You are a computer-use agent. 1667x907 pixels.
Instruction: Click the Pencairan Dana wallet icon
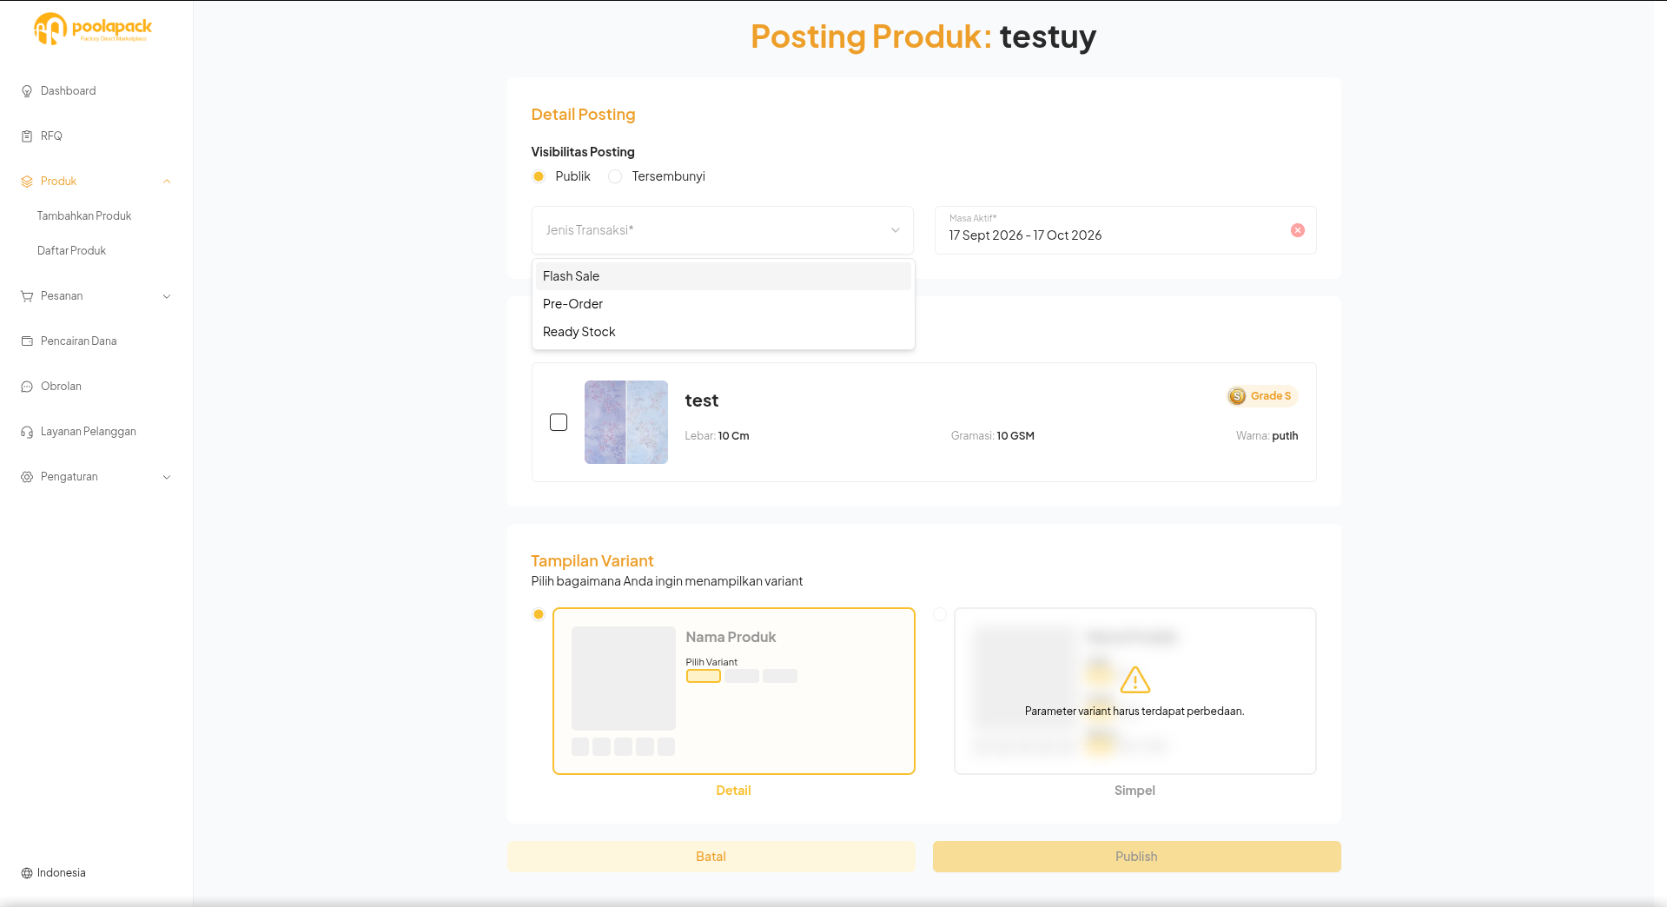click(x=27, y=341)
